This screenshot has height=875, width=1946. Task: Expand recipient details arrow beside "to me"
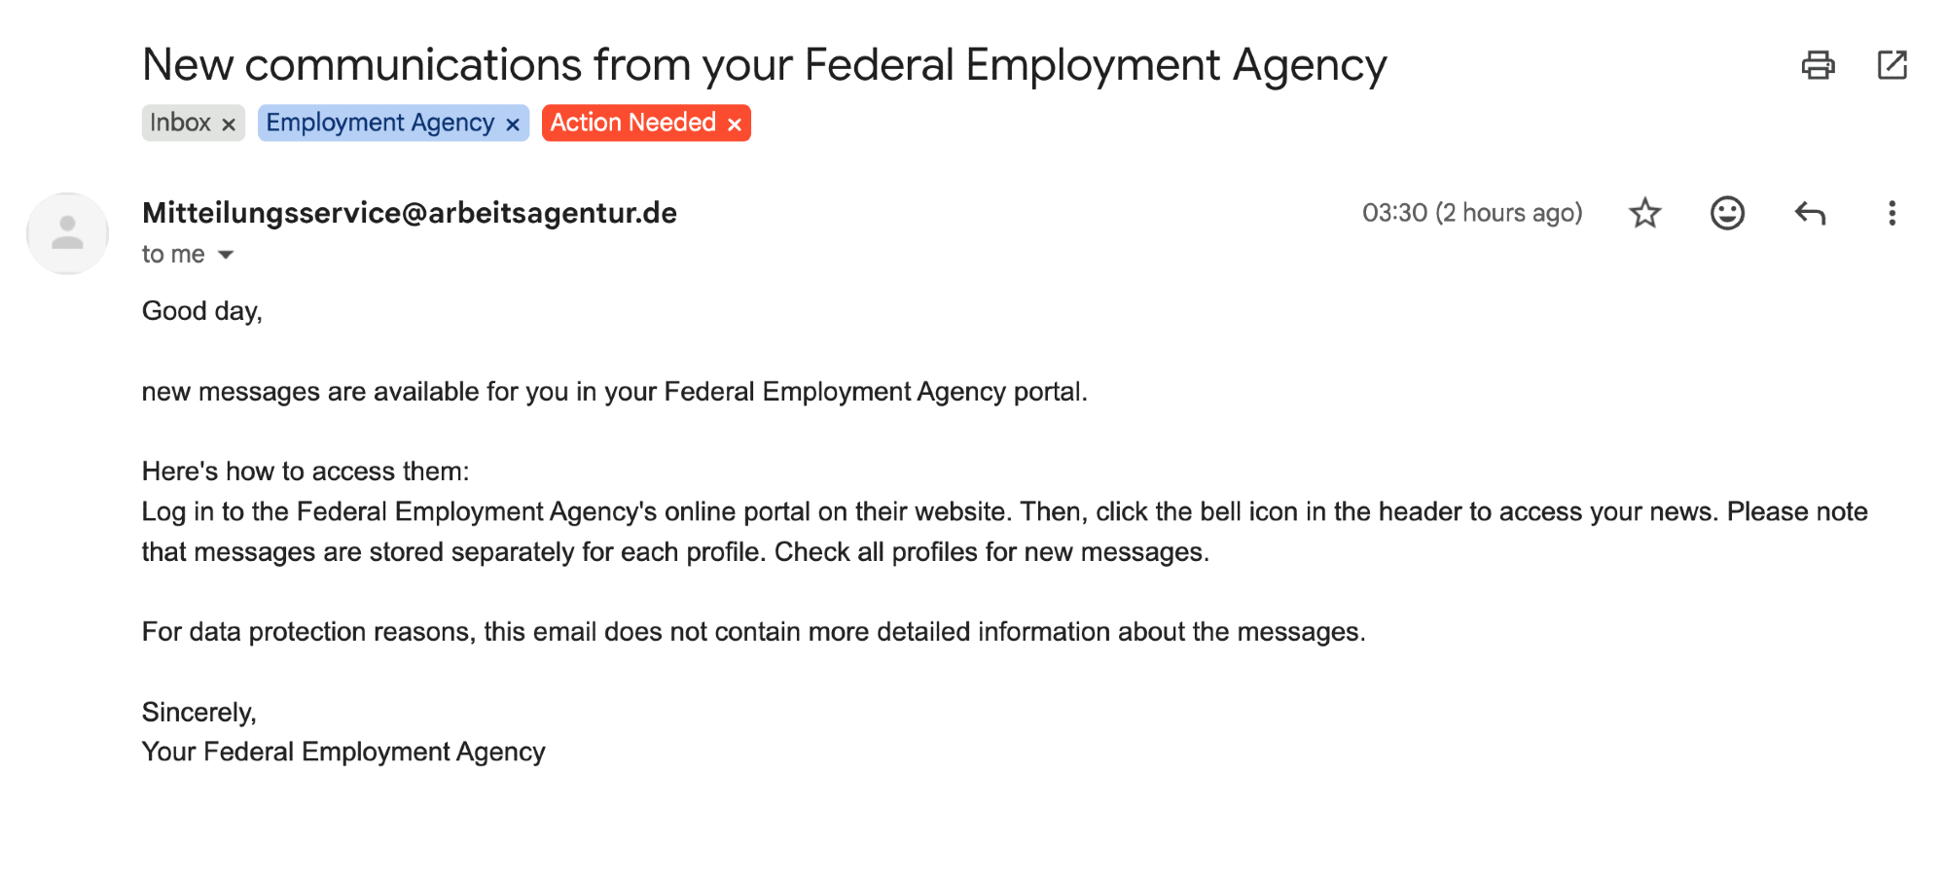coord(226,255)
